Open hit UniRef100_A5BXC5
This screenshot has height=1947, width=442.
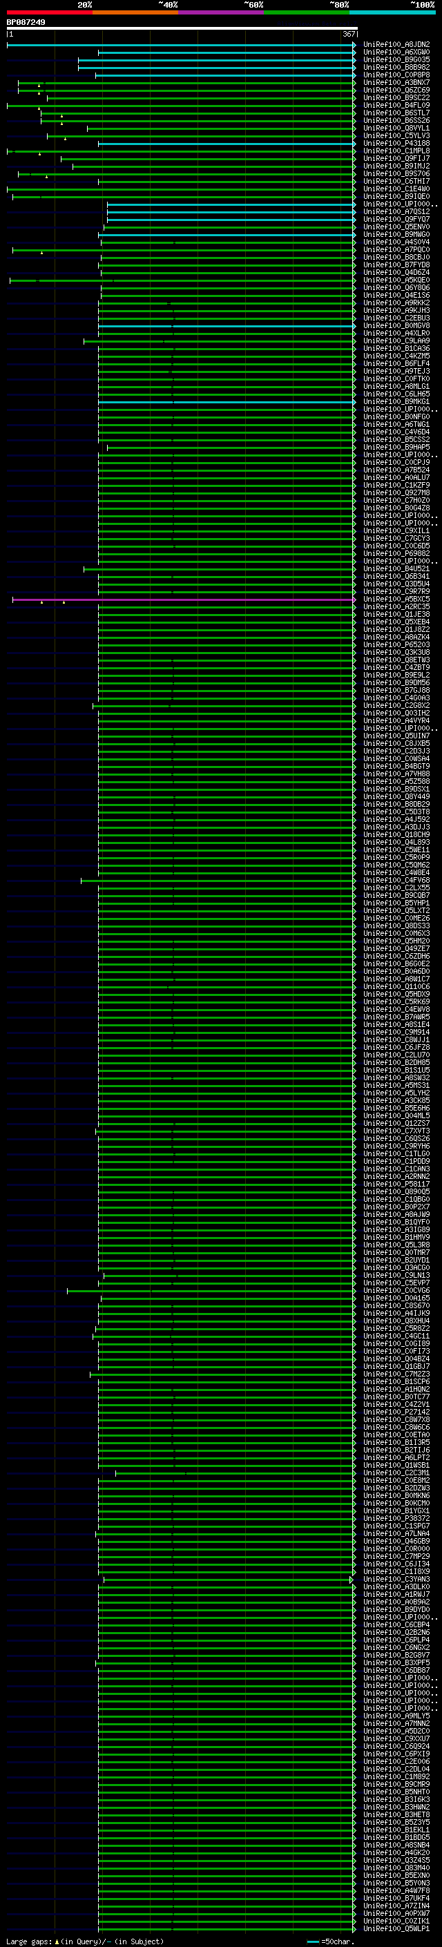tap(396, 600)
